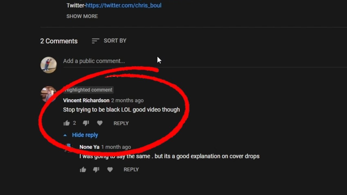Open the SORT BY comments dropdown

coord(109,41)
